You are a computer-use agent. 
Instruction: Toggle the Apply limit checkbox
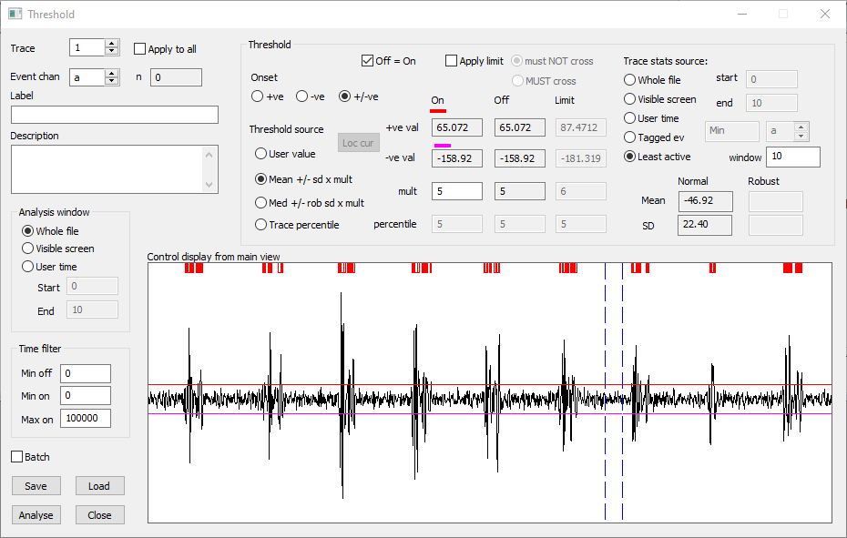451,60
